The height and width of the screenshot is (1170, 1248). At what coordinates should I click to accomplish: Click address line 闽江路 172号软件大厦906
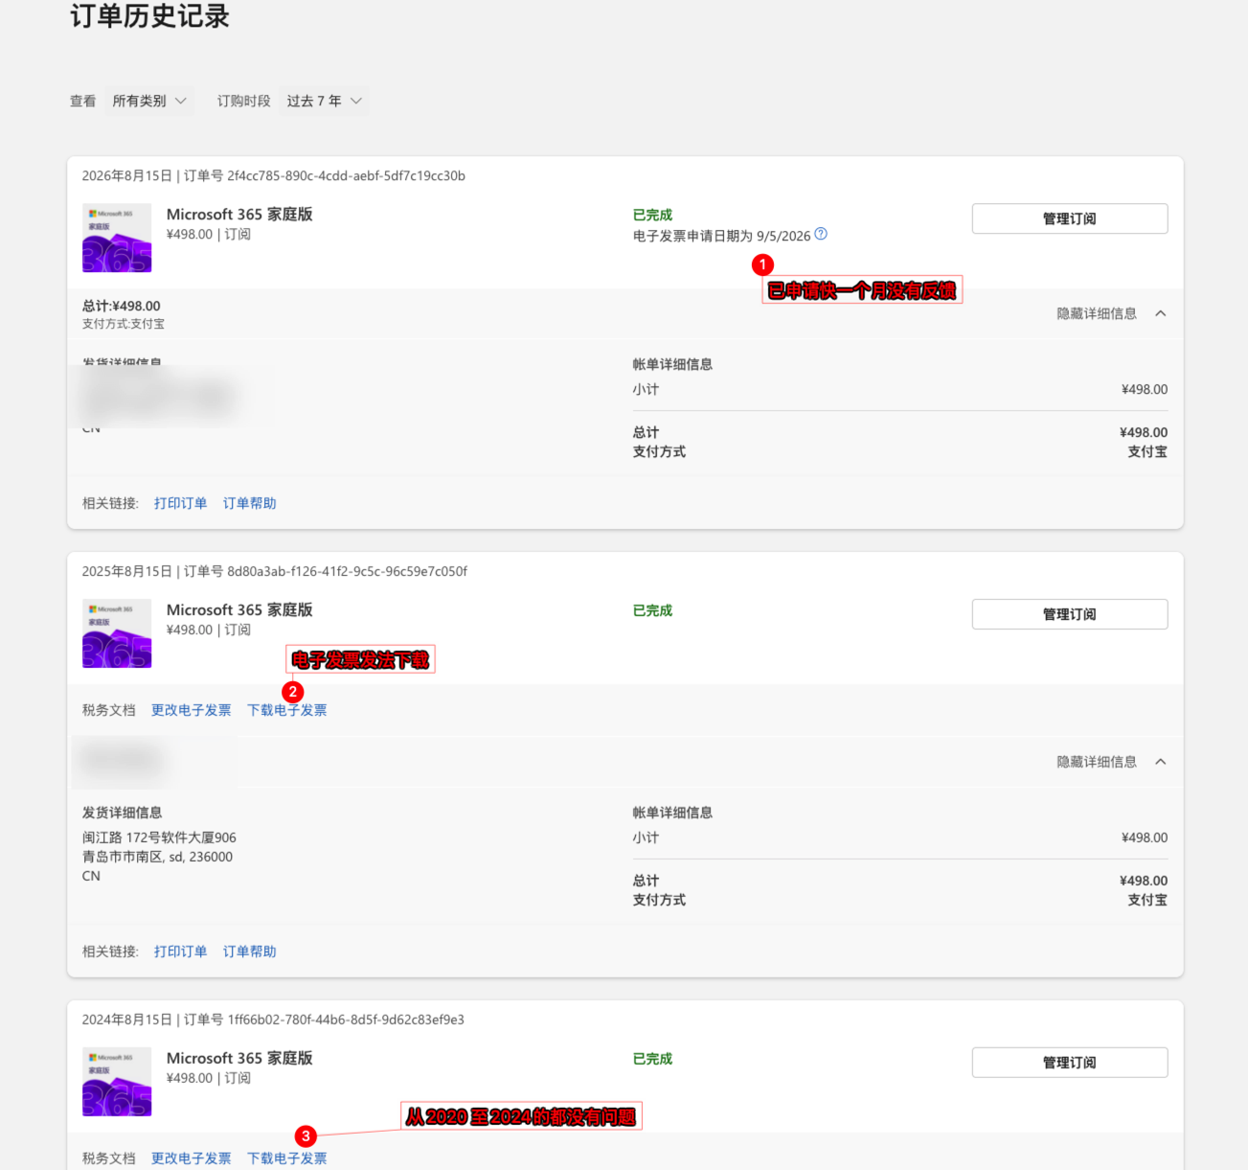point(159,837)
